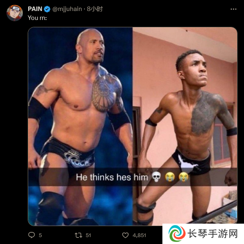Click the reply speech bubble icon
Screen dimensions: 244x244
click(31, 235)
